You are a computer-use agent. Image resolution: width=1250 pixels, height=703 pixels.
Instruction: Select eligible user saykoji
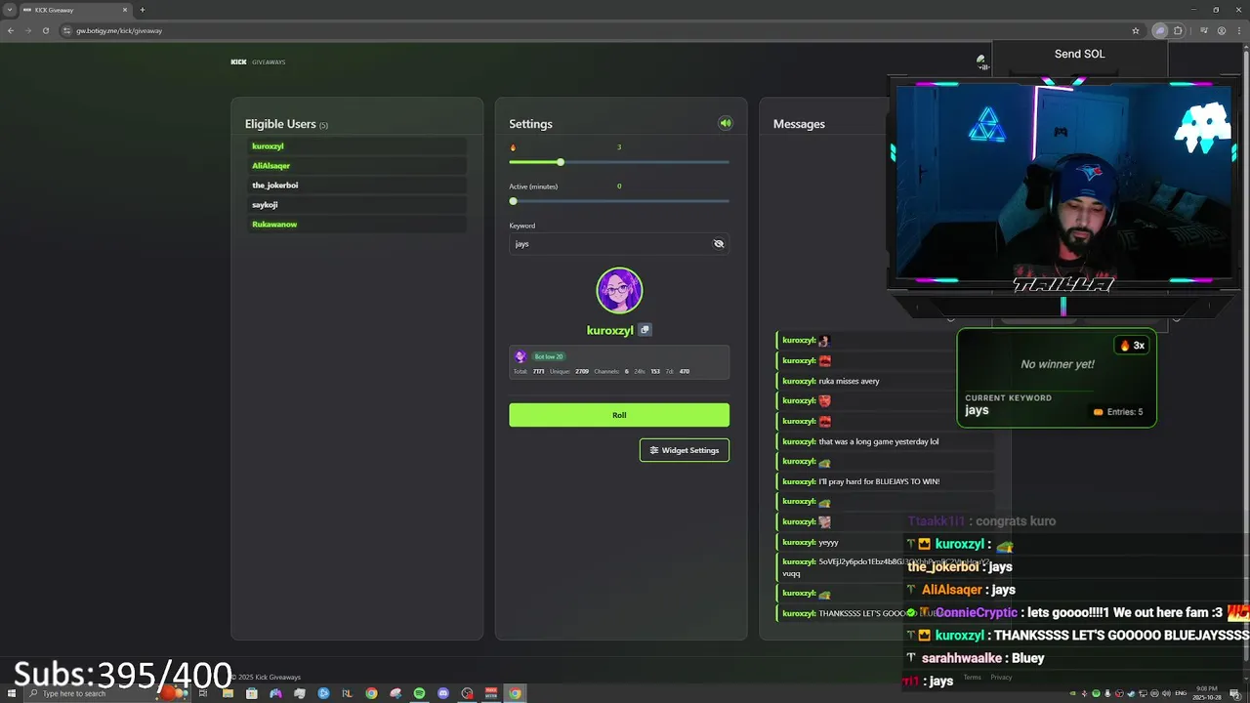356,205
